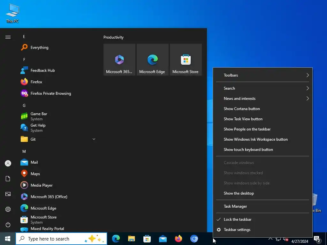The image size is (327, 245).
Task: Open Firefox Private Browsing
Action: pos(58,93)
